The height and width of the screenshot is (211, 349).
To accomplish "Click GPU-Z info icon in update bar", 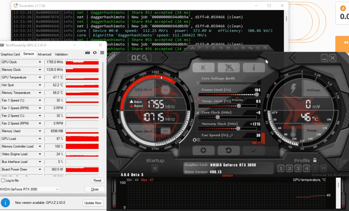I will [x=5, y=203].
